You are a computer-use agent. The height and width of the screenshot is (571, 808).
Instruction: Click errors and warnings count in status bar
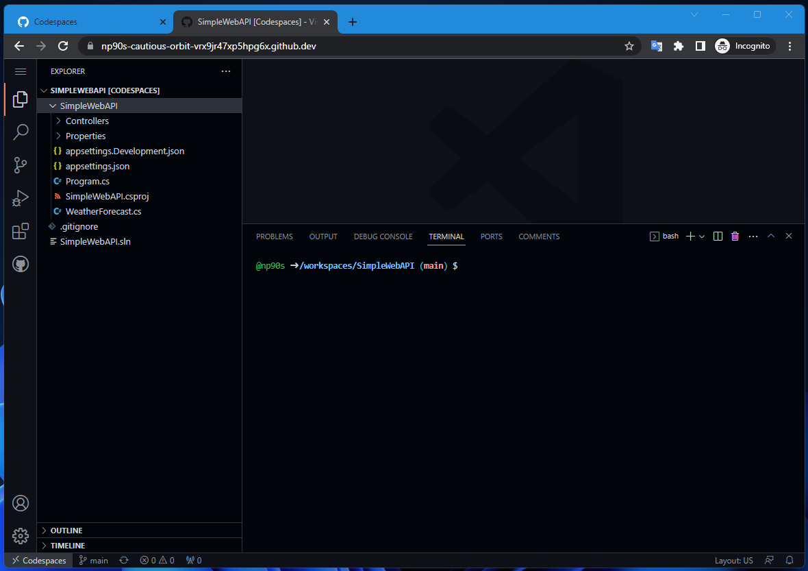click(157, 560)
